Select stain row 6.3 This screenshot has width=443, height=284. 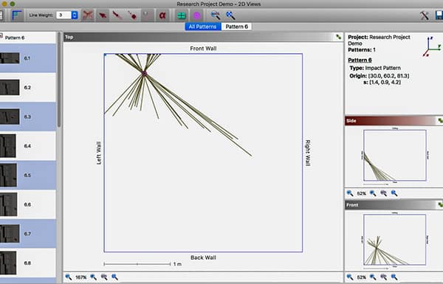pyautogui.click(x=28, y=117)
